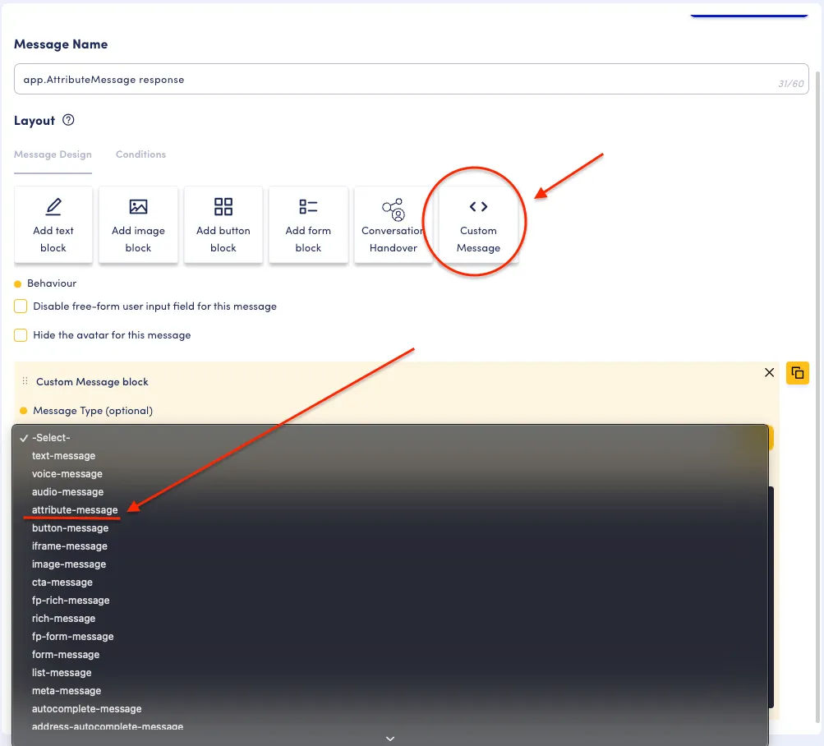Select image-message from the dropdown list

(x=390, y=564)
